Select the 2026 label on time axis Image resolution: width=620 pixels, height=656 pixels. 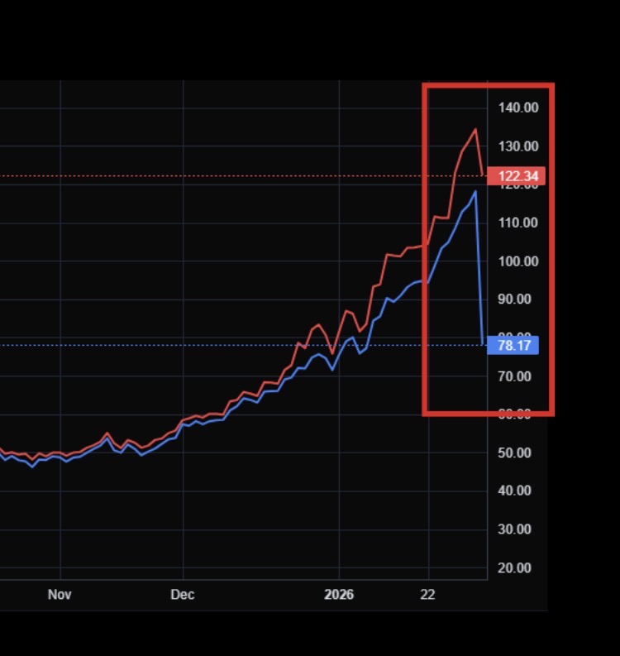click(x=339, y=595)
